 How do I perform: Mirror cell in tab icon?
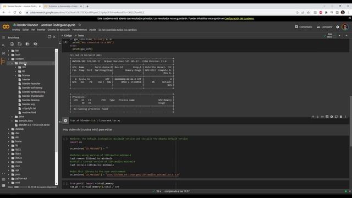tap(336, 117)
